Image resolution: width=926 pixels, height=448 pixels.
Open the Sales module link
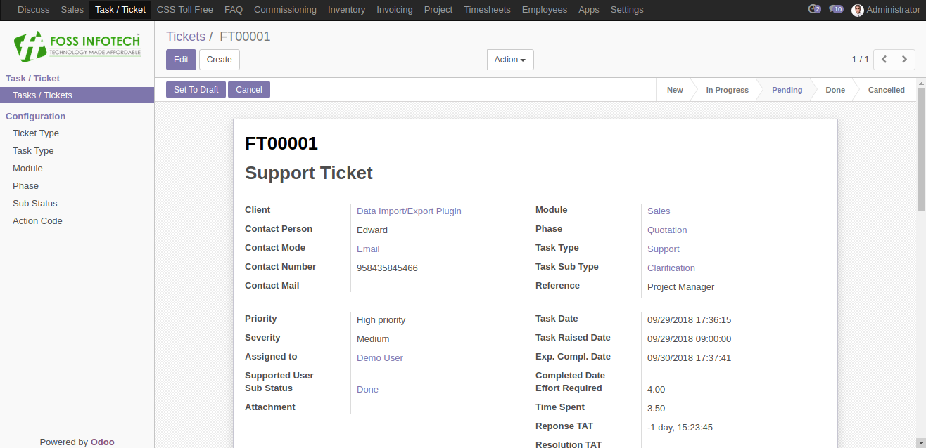pyautogui.click(x=659, y=211)
